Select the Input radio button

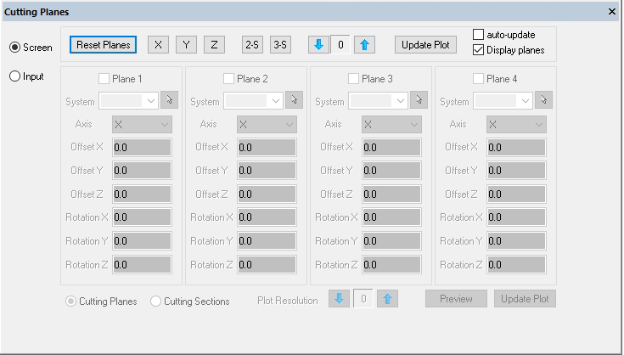coord(14,76)
